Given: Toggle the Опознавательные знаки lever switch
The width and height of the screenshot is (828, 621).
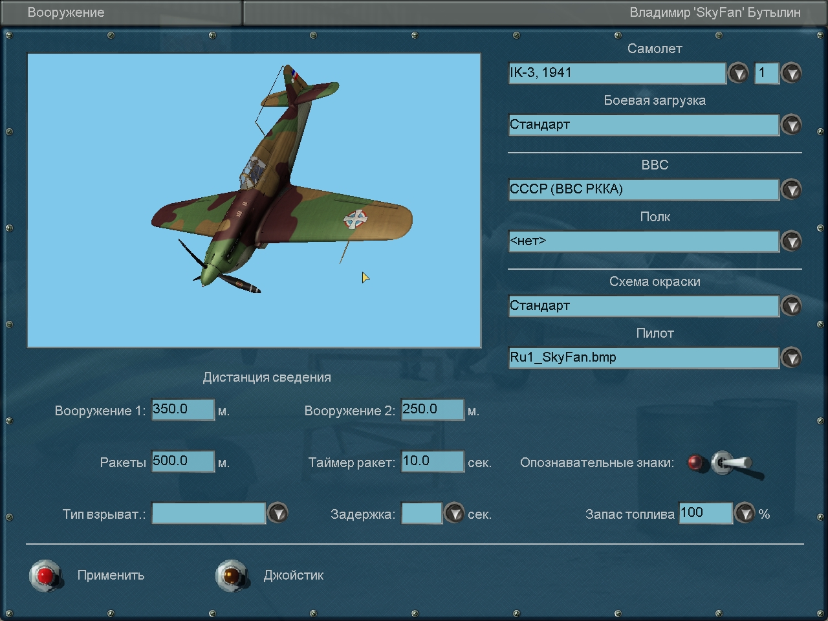Looking at the screenshot, I should pyautogui.click(x=730, y=463).
